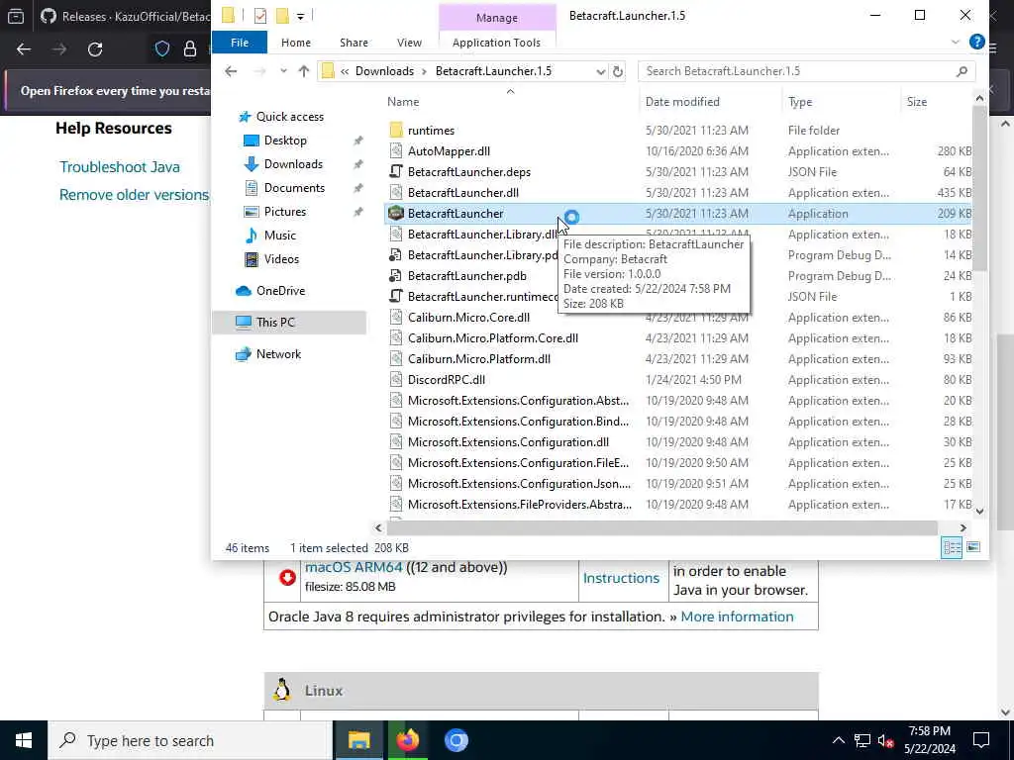This screenshot has width=1014, height=760.
Task: Expand the address bar history dropdown
Action: pyautogui.click(x=600, y=71)
